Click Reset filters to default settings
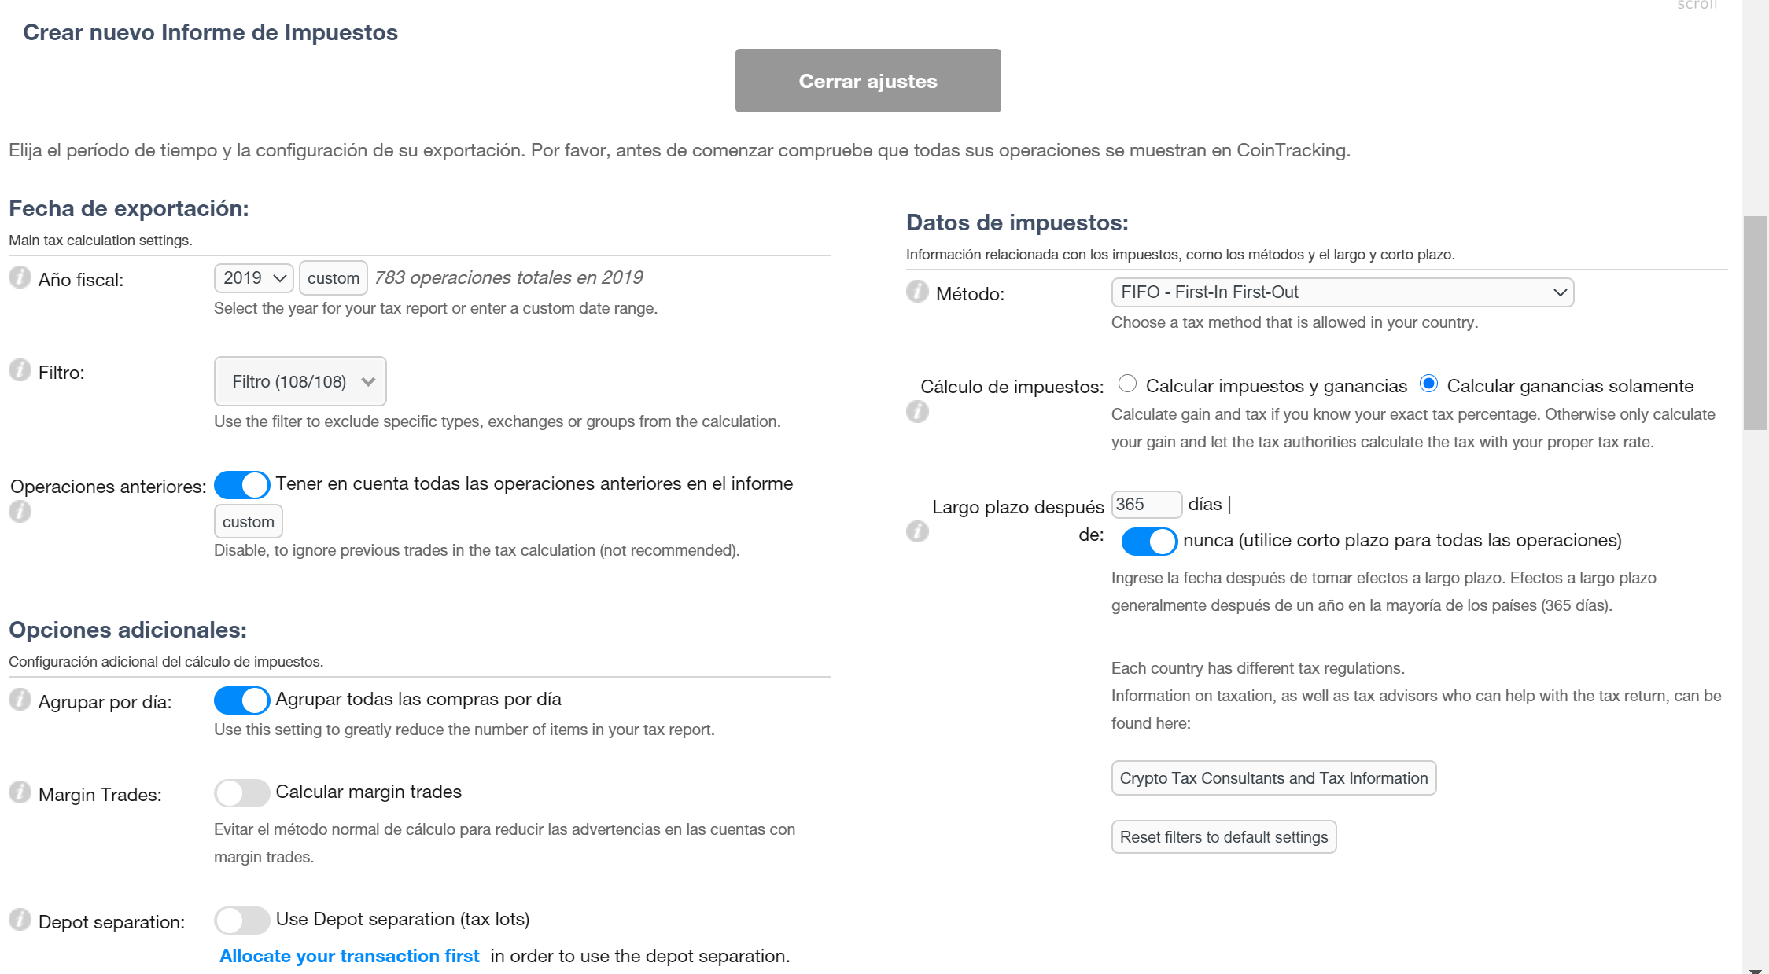 (1223, 837)
